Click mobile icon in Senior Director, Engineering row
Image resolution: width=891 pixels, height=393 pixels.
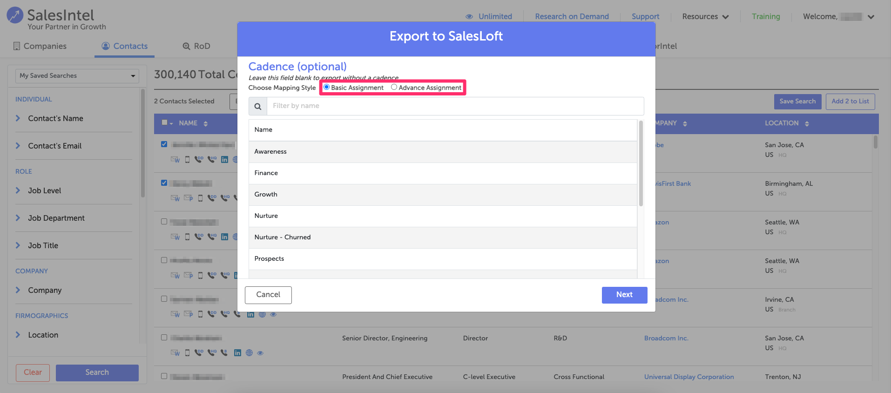187,352
